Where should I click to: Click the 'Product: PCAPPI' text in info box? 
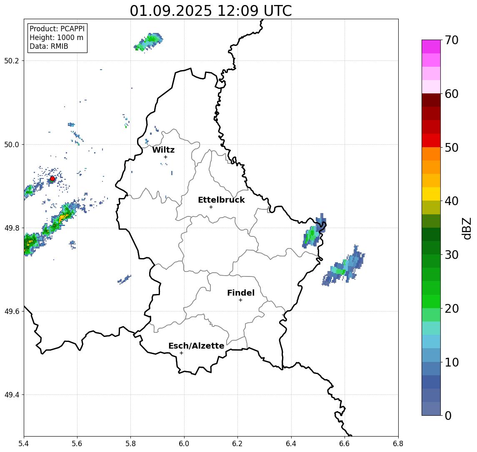(57, 29)
